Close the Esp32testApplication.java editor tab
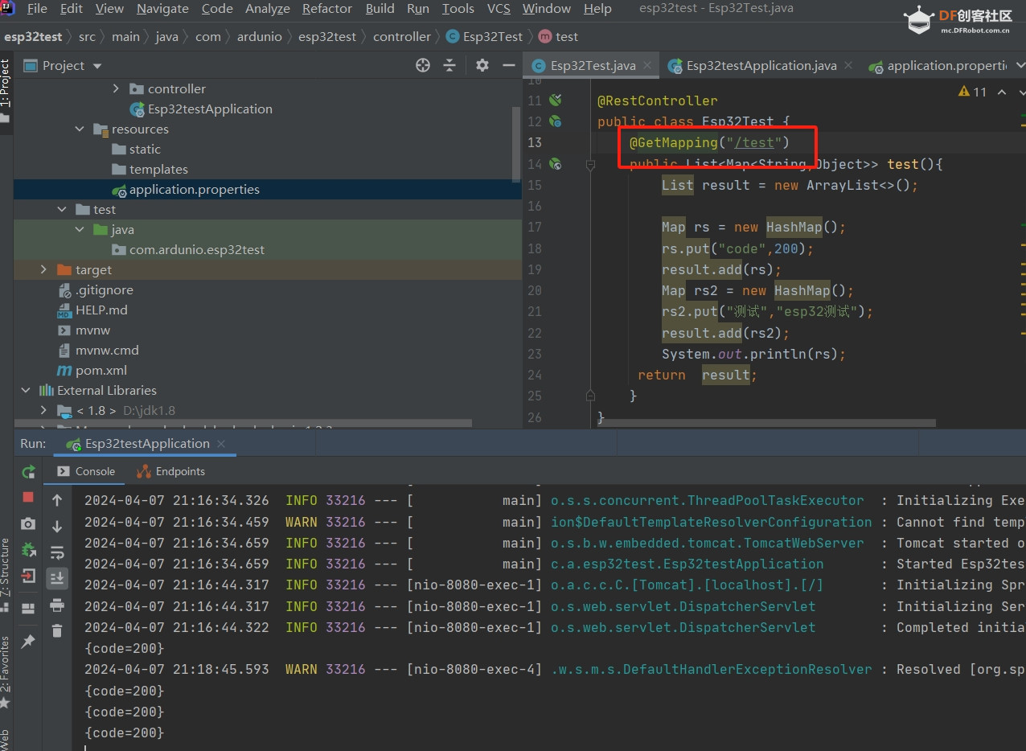This screenshot has height=751, width=1026. click(848, 66)
